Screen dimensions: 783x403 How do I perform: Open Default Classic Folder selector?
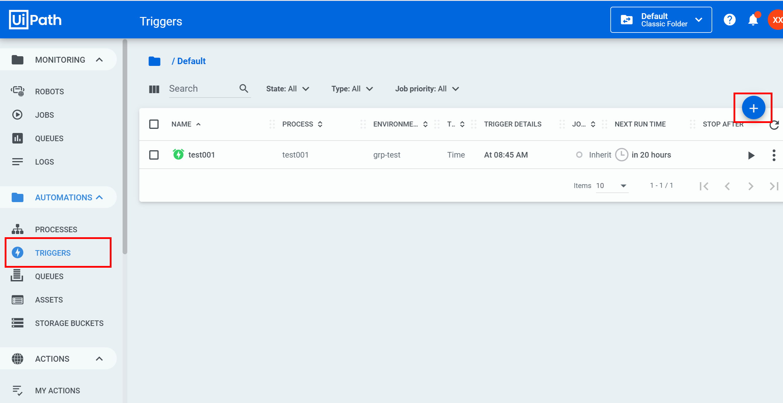(x=661, y=20)
